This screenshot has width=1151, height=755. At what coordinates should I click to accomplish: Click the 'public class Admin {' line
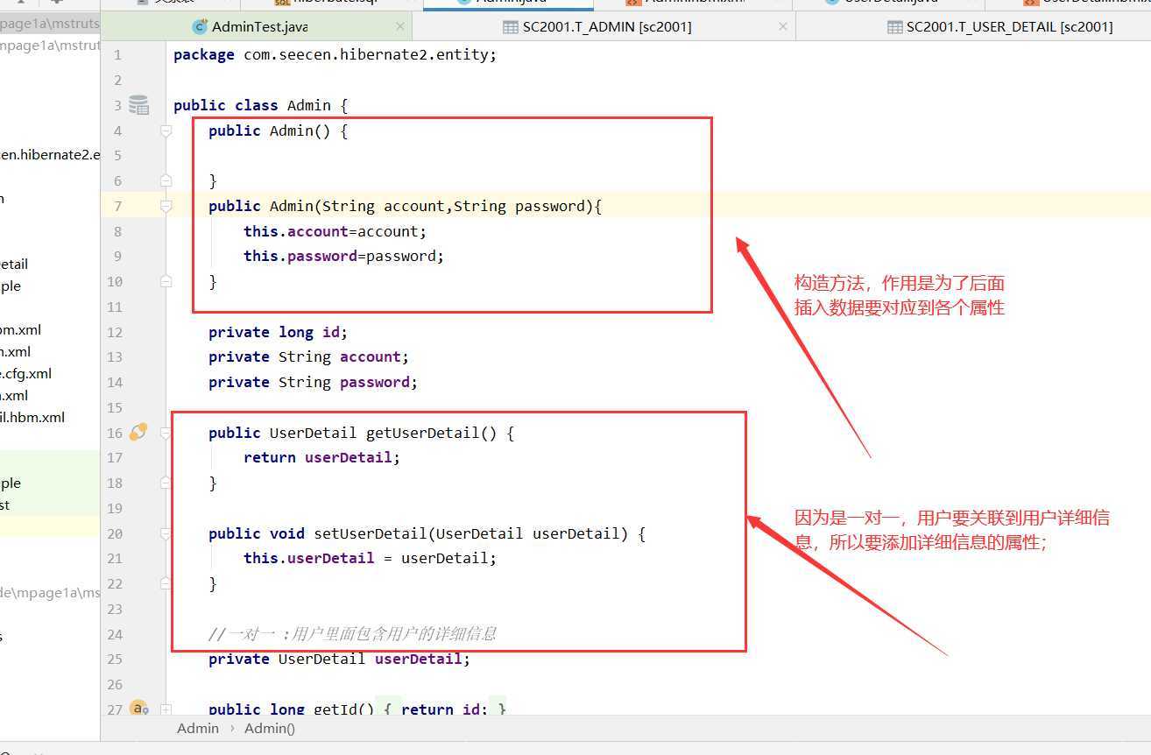point(261,105)
